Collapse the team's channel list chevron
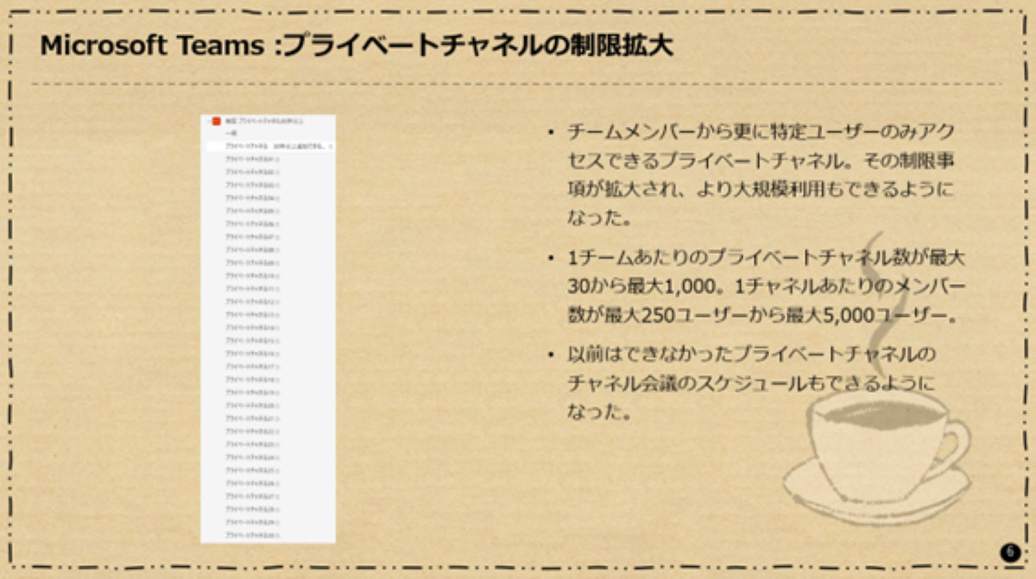The width and height of the screenshot is (1036, 579). pyautogui.click(x=208, y=122)
